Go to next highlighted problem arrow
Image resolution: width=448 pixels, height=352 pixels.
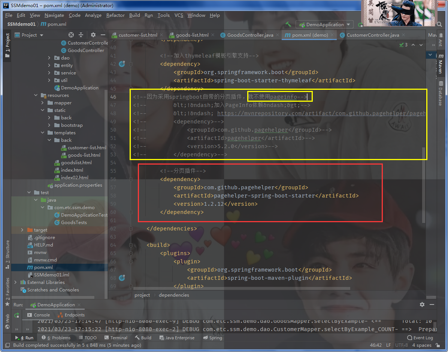click(421, 45)
